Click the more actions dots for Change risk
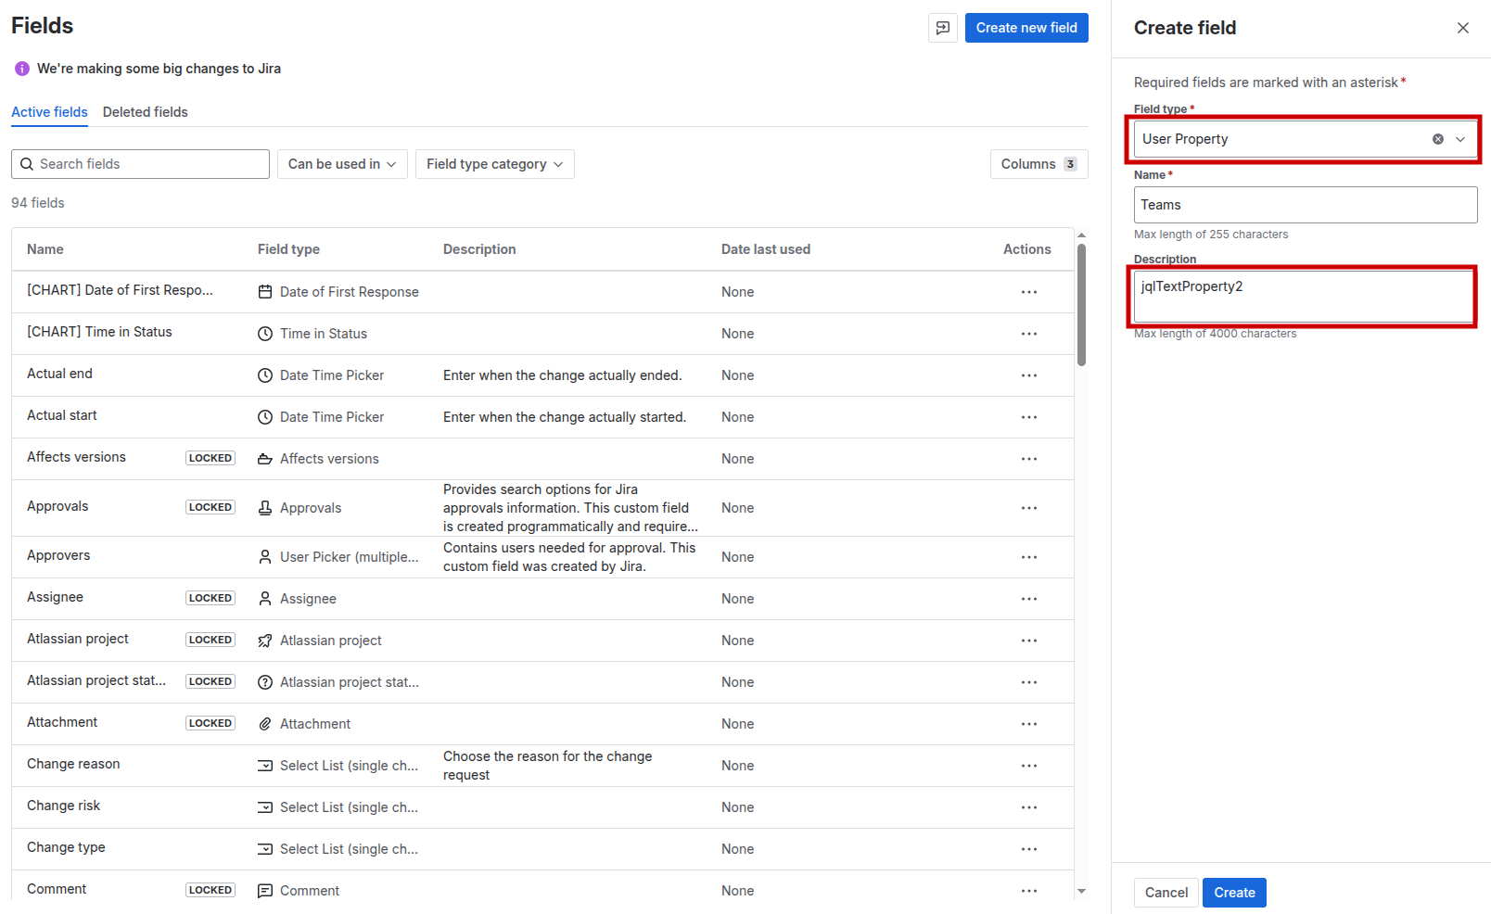The width and height of the screenshot is (1491, 914). [1028, 807]
